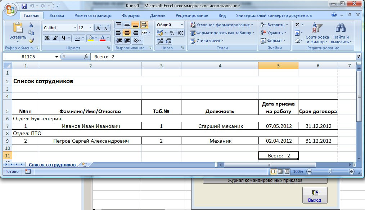365x210 pixels.
Task: Click Журнал командировочных приказов button
Action: (x=265, y=180)
